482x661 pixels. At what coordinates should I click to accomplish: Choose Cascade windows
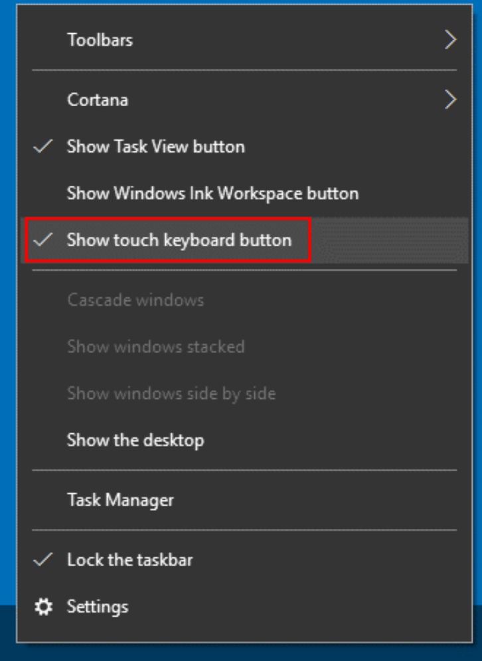pos(244,300)
